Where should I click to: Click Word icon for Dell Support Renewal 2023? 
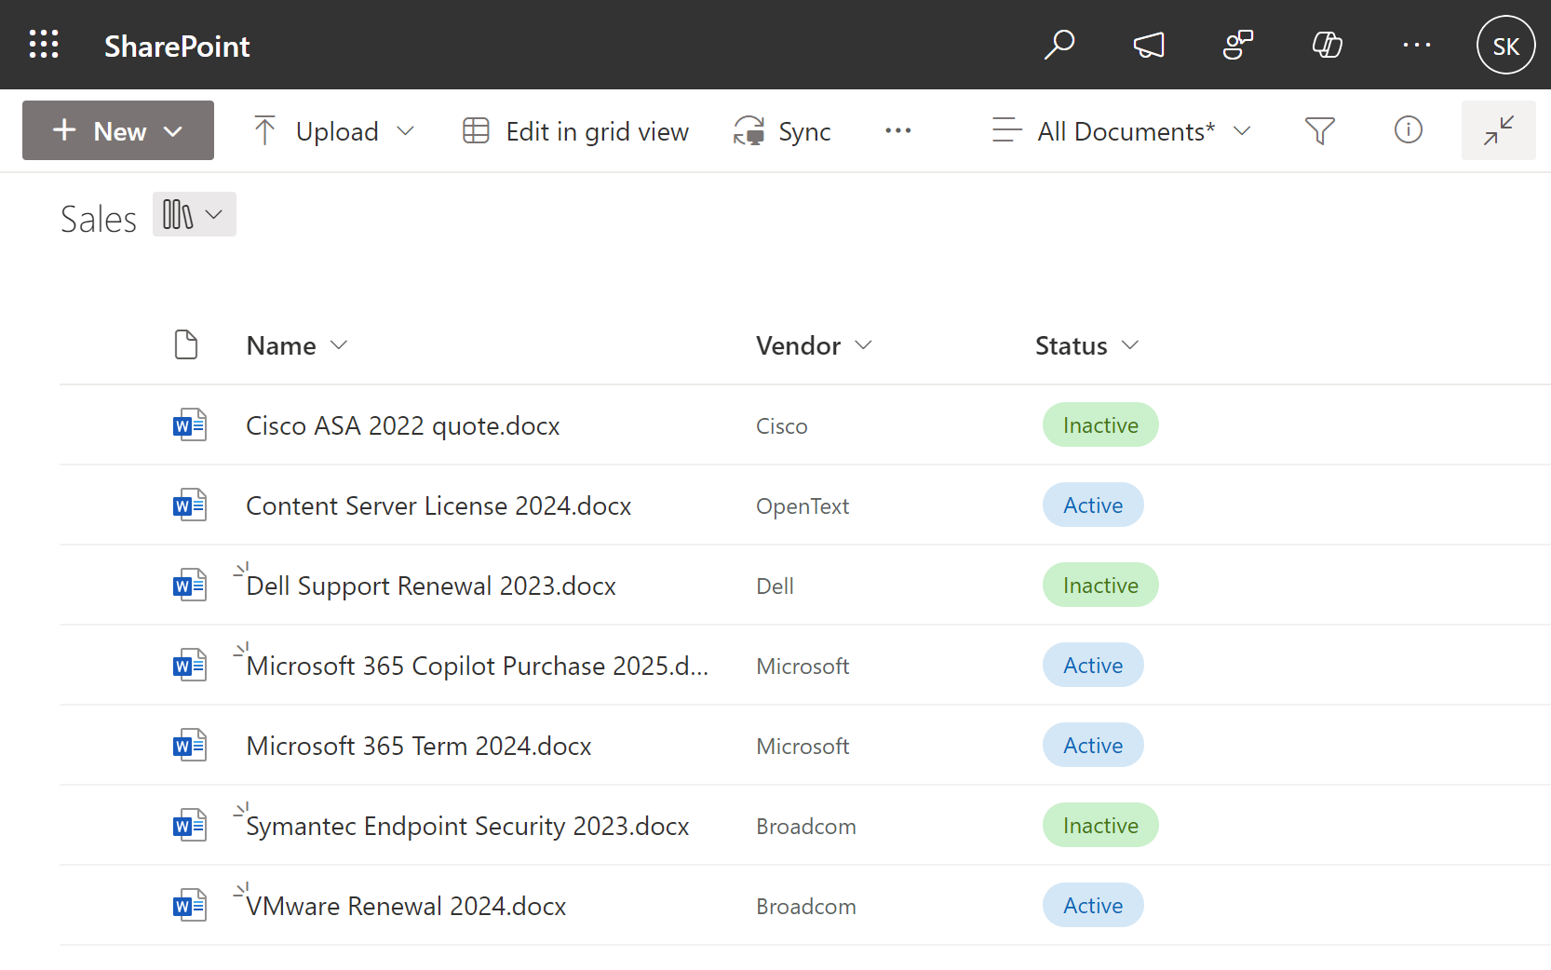(x=190, y=586)
